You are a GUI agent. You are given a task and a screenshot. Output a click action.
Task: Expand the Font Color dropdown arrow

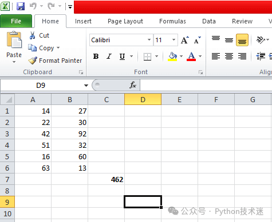(x=200, y=56)
